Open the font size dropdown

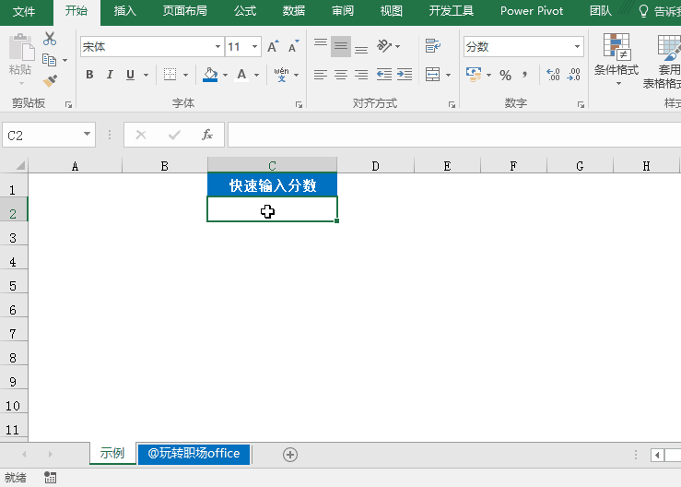255,46
